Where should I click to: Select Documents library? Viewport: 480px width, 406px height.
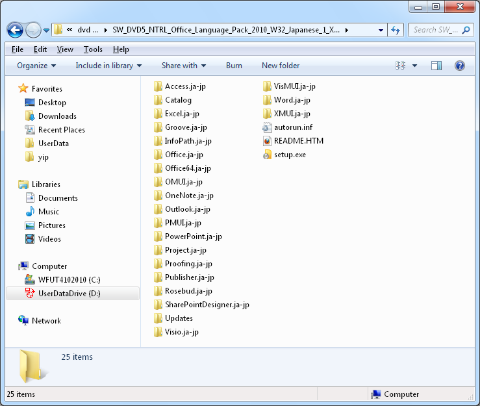click(51, 198)
